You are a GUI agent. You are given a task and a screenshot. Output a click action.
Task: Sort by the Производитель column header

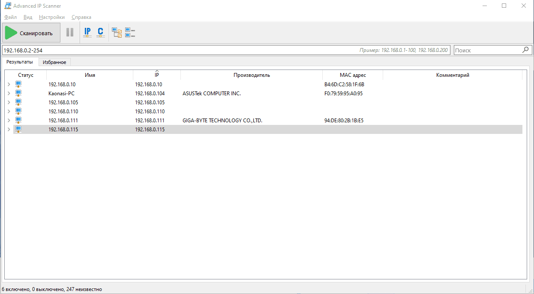pyautogui.click(x=252, y=75)
